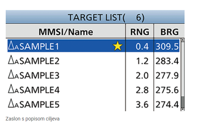This screenshot has width=201, height=134.
Task: Click the AIS triangle icon beside SAMPLE4
Action: click(x=13, y=89)
